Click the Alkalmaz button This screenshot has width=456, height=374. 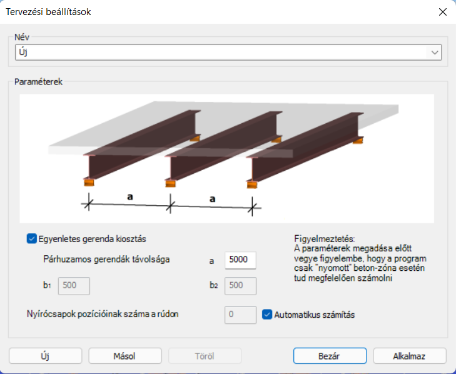[x=410, y=356]
